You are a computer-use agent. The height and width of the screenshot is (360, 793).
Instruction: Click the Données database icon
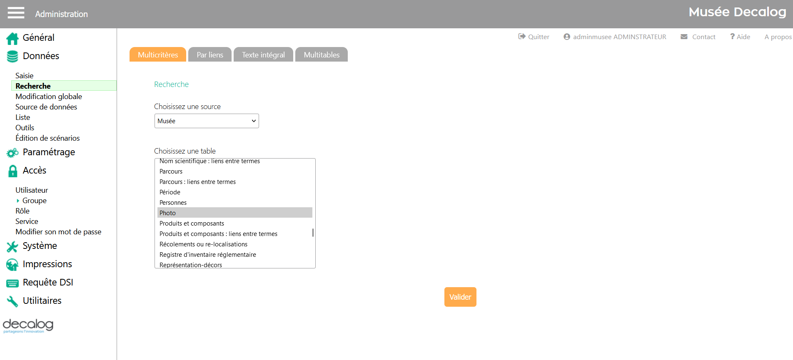tap(12, 57)
